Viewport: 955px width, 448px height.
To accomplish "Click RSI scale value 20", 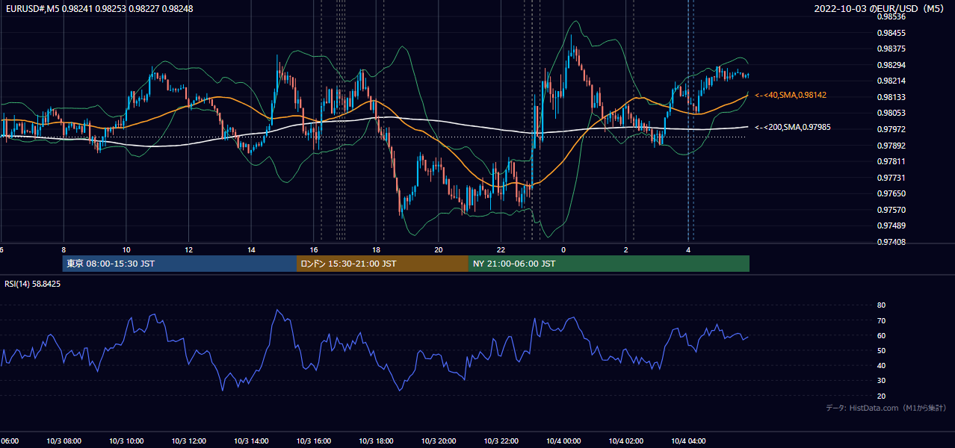I will point(881,396).
